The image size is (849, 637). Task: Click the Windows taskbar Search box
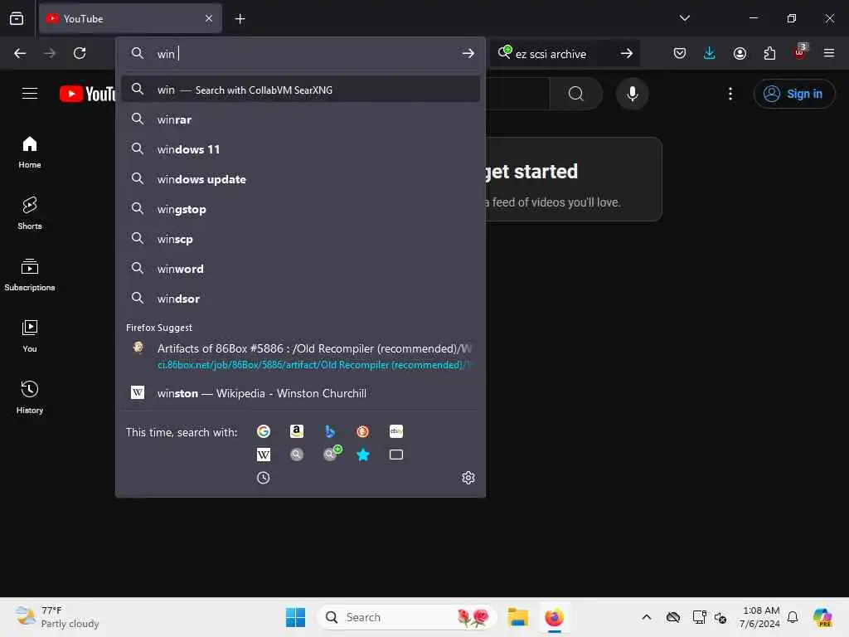tap(407, 617)
